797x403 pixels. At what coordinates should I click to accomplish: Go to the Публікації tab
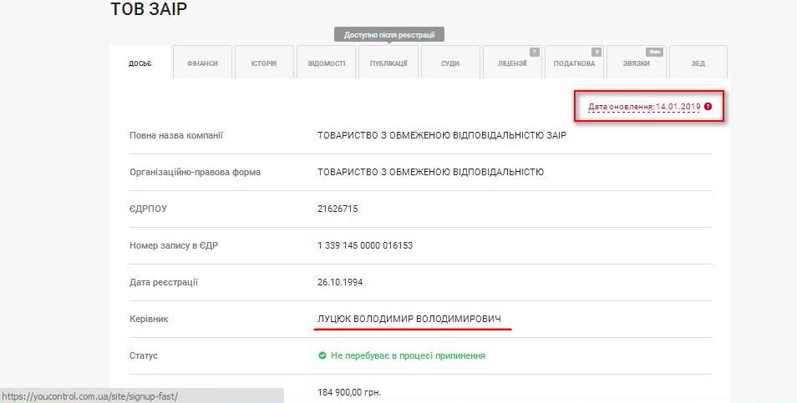point(388,63)
